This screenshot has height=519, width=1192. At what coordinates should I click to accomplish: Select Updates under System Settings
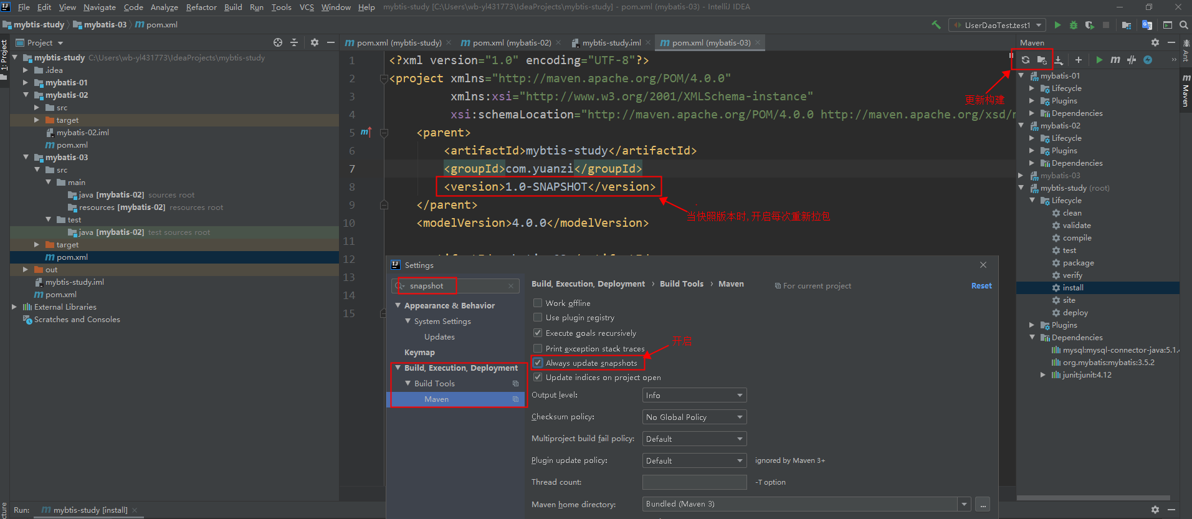(x=439, y=336)
